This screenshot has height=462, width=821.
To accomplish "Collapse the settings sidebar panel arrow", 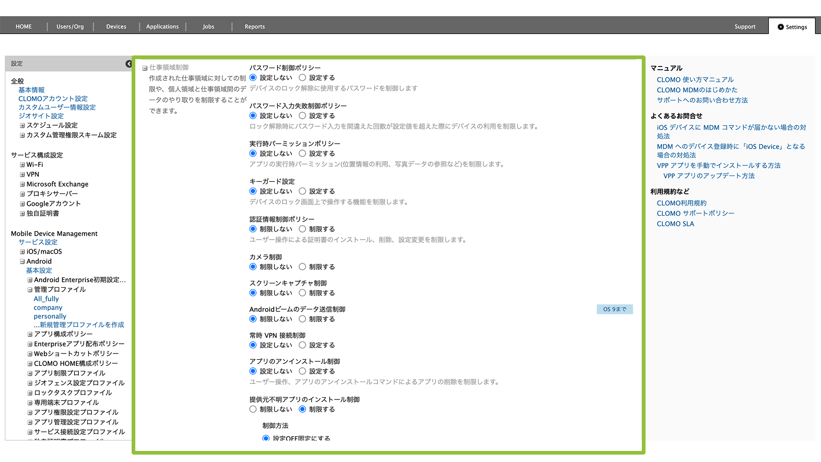I will pos(128,64).
